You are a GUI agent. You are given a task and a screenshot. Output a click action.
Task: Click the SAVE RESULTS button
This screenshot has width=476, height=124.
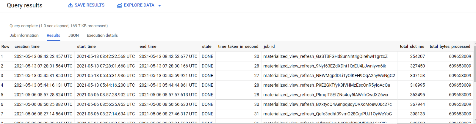tap(86, 5)
